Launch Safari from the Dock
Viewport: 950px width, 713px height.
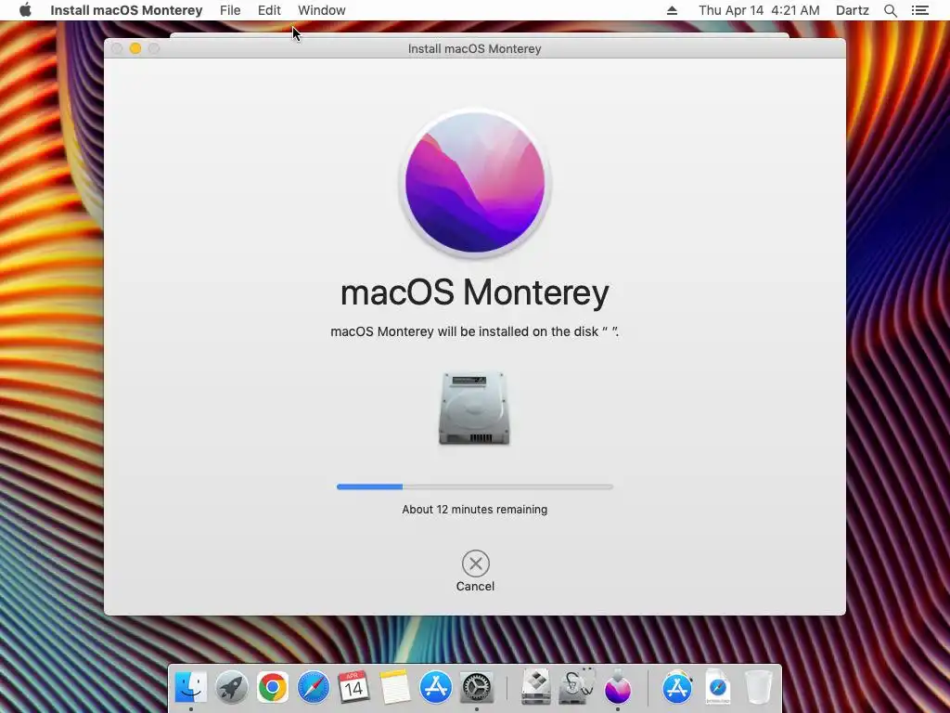click(314, 687)
